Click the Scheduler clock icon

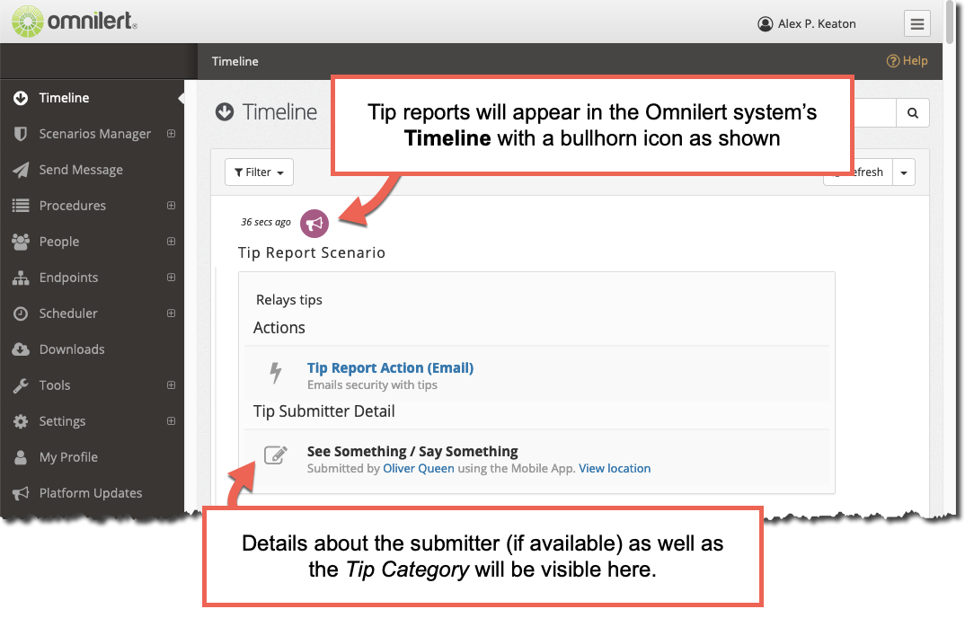coord(21,313)
